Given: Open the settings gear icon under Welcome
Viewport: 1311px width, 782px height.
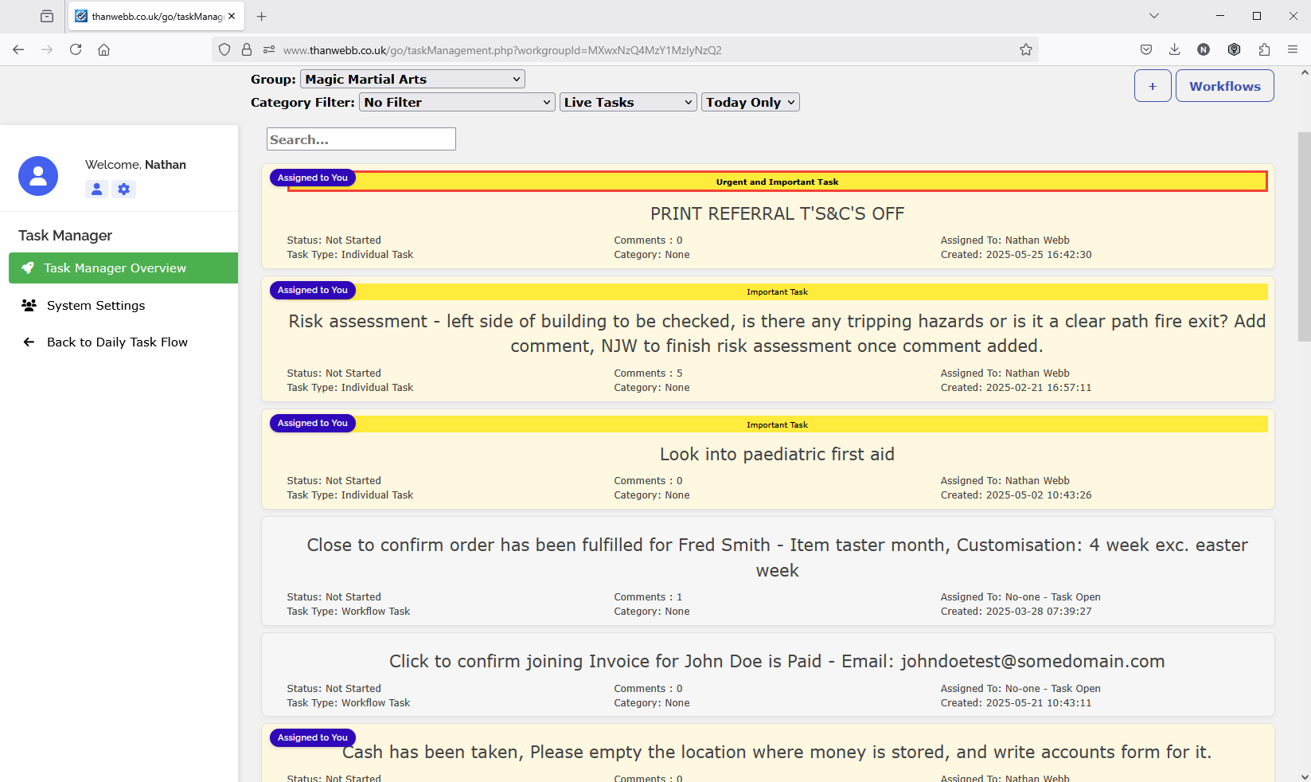Looking at the screenshot, I should (x=123, y=190).
